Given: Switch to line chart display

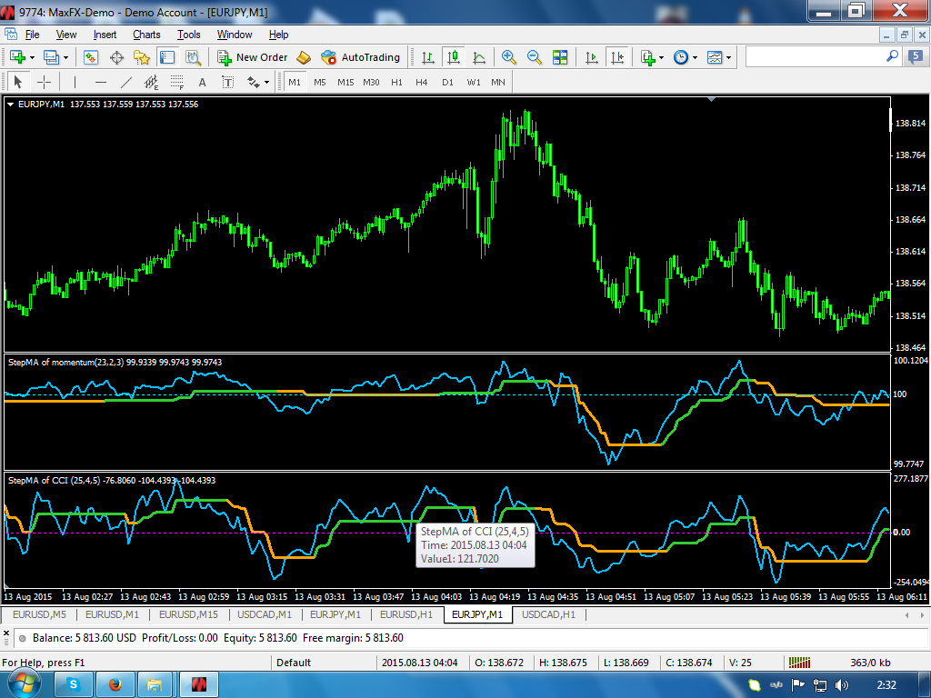Looking at the screenshot, I should click(479, 57).
